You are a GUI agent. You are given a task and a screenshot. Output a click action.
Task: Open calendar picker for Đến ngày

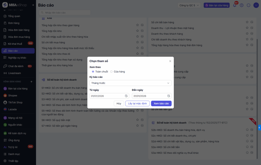point(168,96)
